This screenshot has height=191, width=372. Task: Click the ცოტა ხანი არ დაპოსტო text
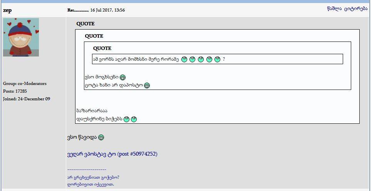(114, 85)
